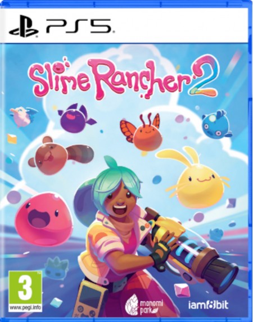Viewport: 253px width, 322px height.
Task: Click the Slime Rancher 2 title
Action: (x=124, y=78)
